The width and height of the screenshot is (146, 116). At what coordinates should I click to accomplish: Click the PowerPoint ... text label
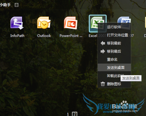(x=71, y=36)
